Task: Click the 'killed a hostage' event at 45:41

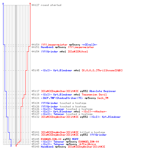Action: click(92, 132)
